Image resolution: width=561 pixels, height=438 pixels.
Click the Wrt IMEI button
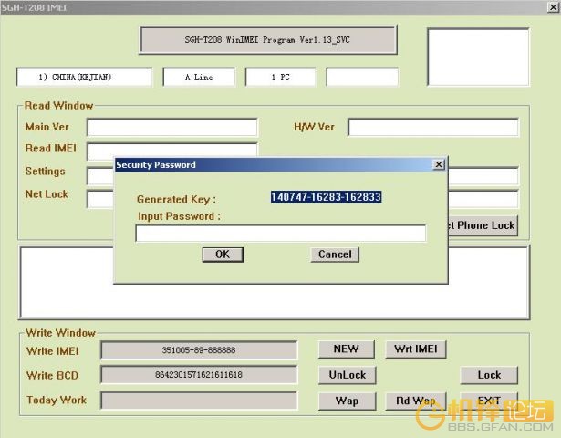pos(416,349)
